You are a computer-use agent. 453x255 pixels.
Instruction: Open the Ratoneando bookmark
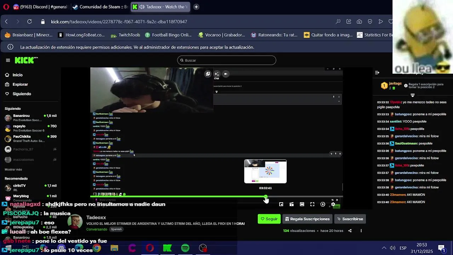[x=274, y=35]
